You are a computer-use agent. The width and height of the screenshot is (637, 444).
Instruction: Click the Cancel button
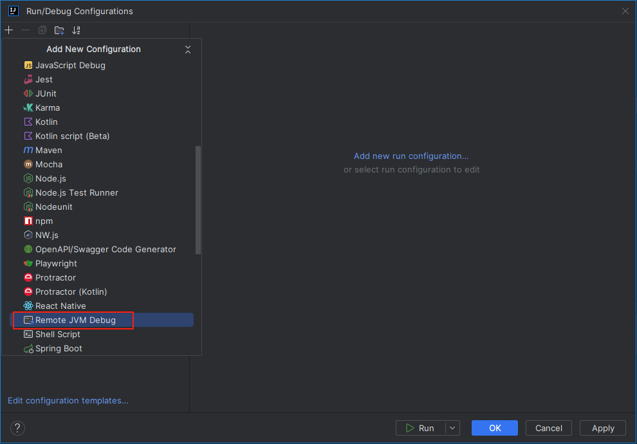(548, 428)
